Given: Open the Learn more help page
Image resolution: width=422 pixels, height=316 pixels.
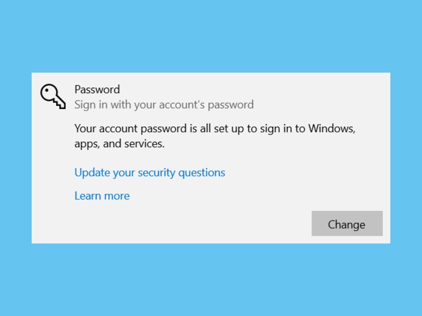Looking at the screenshot, I should (102, 196).
